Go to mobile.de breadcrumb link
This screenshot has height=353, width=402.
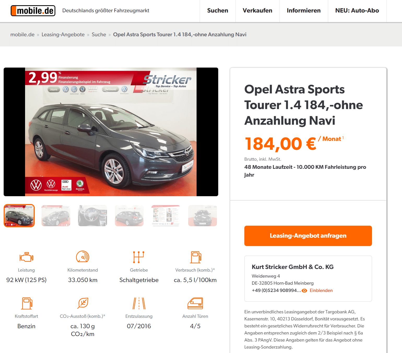click(22, 34)
